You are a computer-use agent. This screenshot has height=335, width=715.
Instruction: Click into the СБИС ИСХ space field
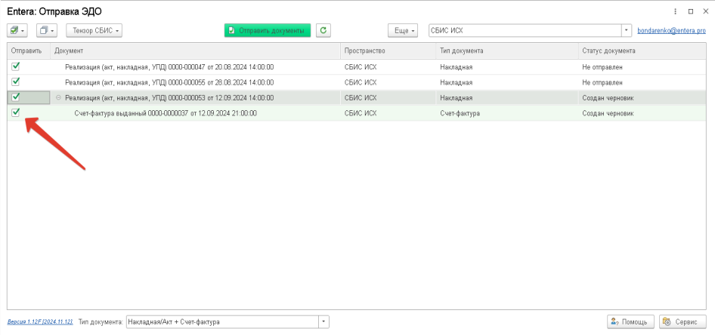[525, 30]
